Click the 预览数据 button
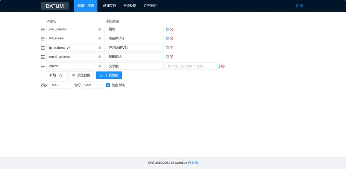346x169 pixels. pos(81,75)
